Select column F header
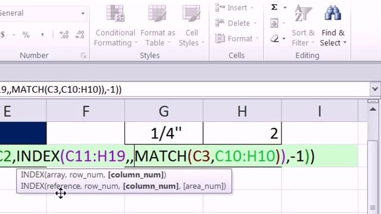 tap(86, 111)
